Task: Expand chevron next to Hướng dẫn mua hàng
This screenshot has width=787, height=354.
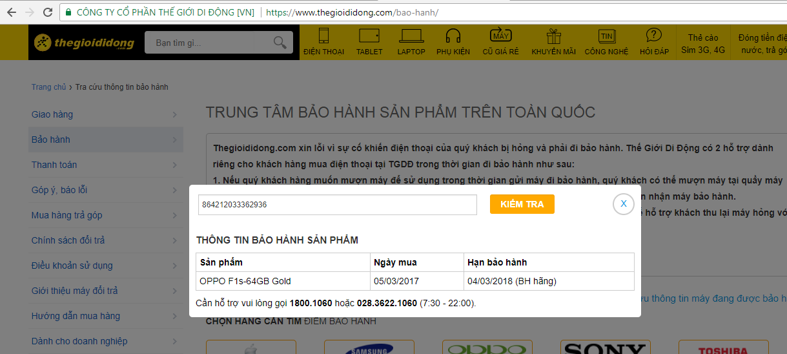Action: point(175,316)
